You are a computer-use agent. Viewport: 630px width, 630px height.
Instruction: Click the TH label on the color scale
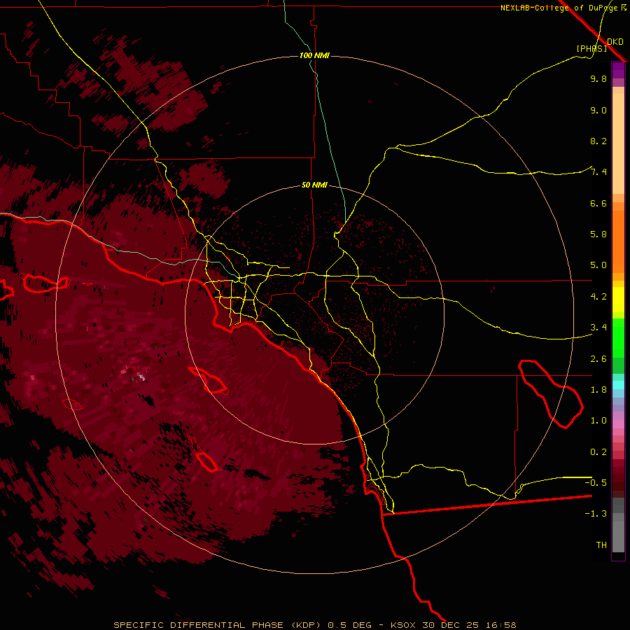pyautogui.click(x=601, y=545)
